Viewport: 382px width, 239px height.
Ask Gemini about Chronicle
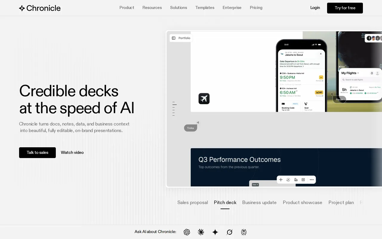coord(215,232)
